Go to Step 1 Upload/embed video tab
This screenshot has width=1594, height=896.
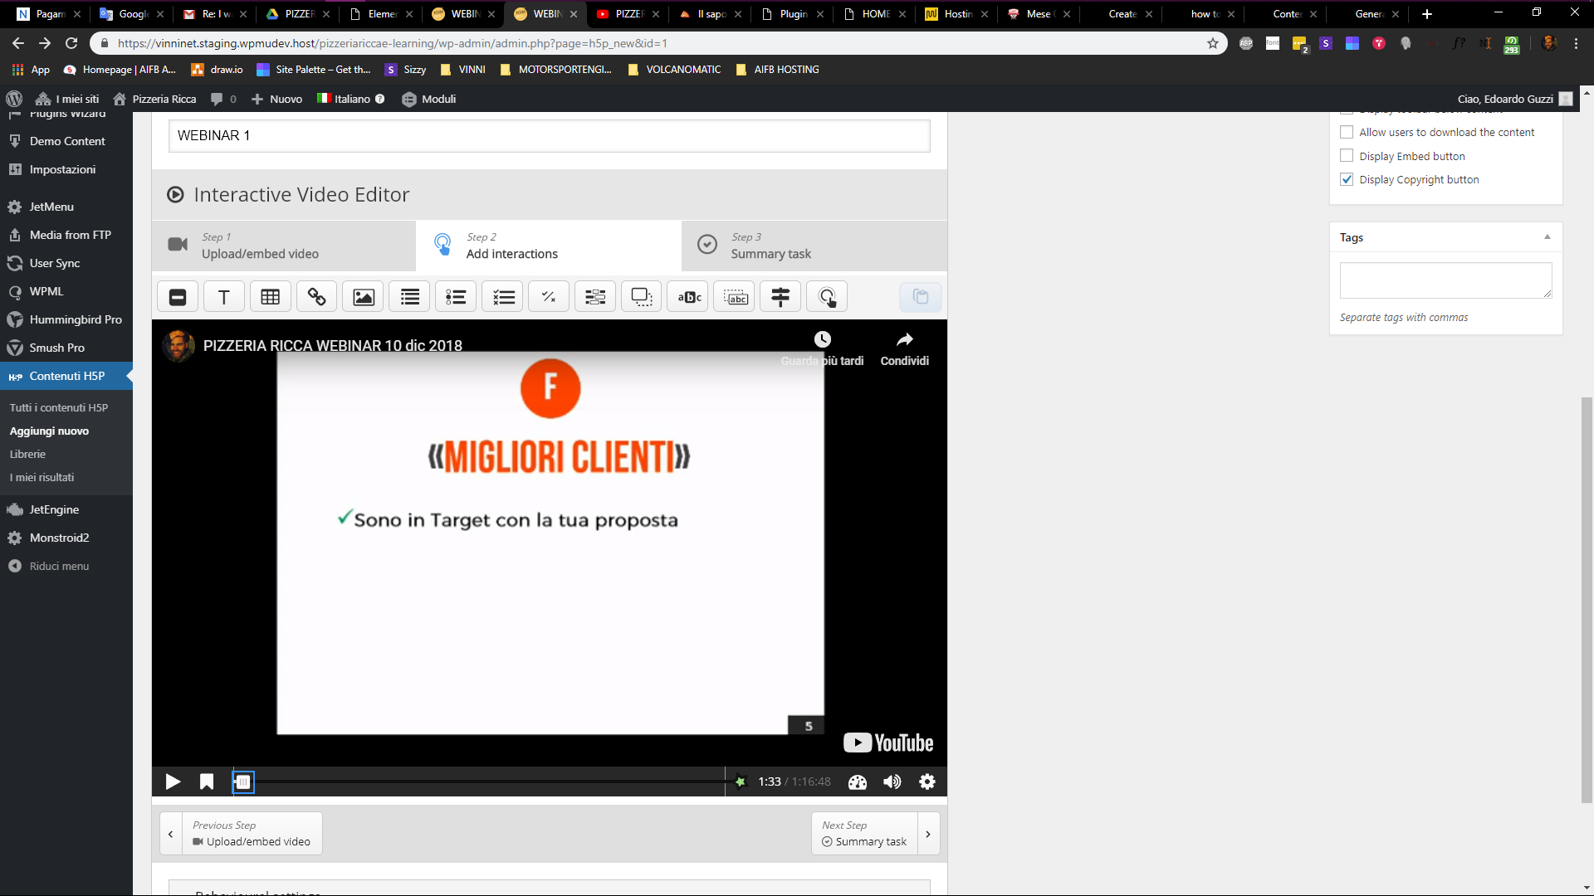click(284, 246)
